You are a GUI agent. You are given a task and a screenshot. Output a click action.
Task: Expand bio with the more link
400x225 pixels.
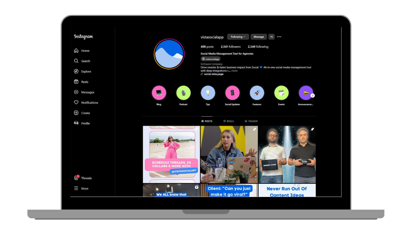click(x=234, y=71)
